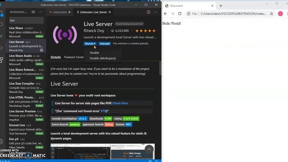
Task: Click the five-star rating of Live Server
Action: (145, 31)
